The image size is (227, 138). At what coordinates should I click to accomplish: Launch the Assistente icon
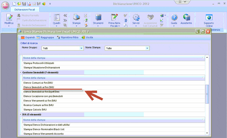(x=186, y=18)
